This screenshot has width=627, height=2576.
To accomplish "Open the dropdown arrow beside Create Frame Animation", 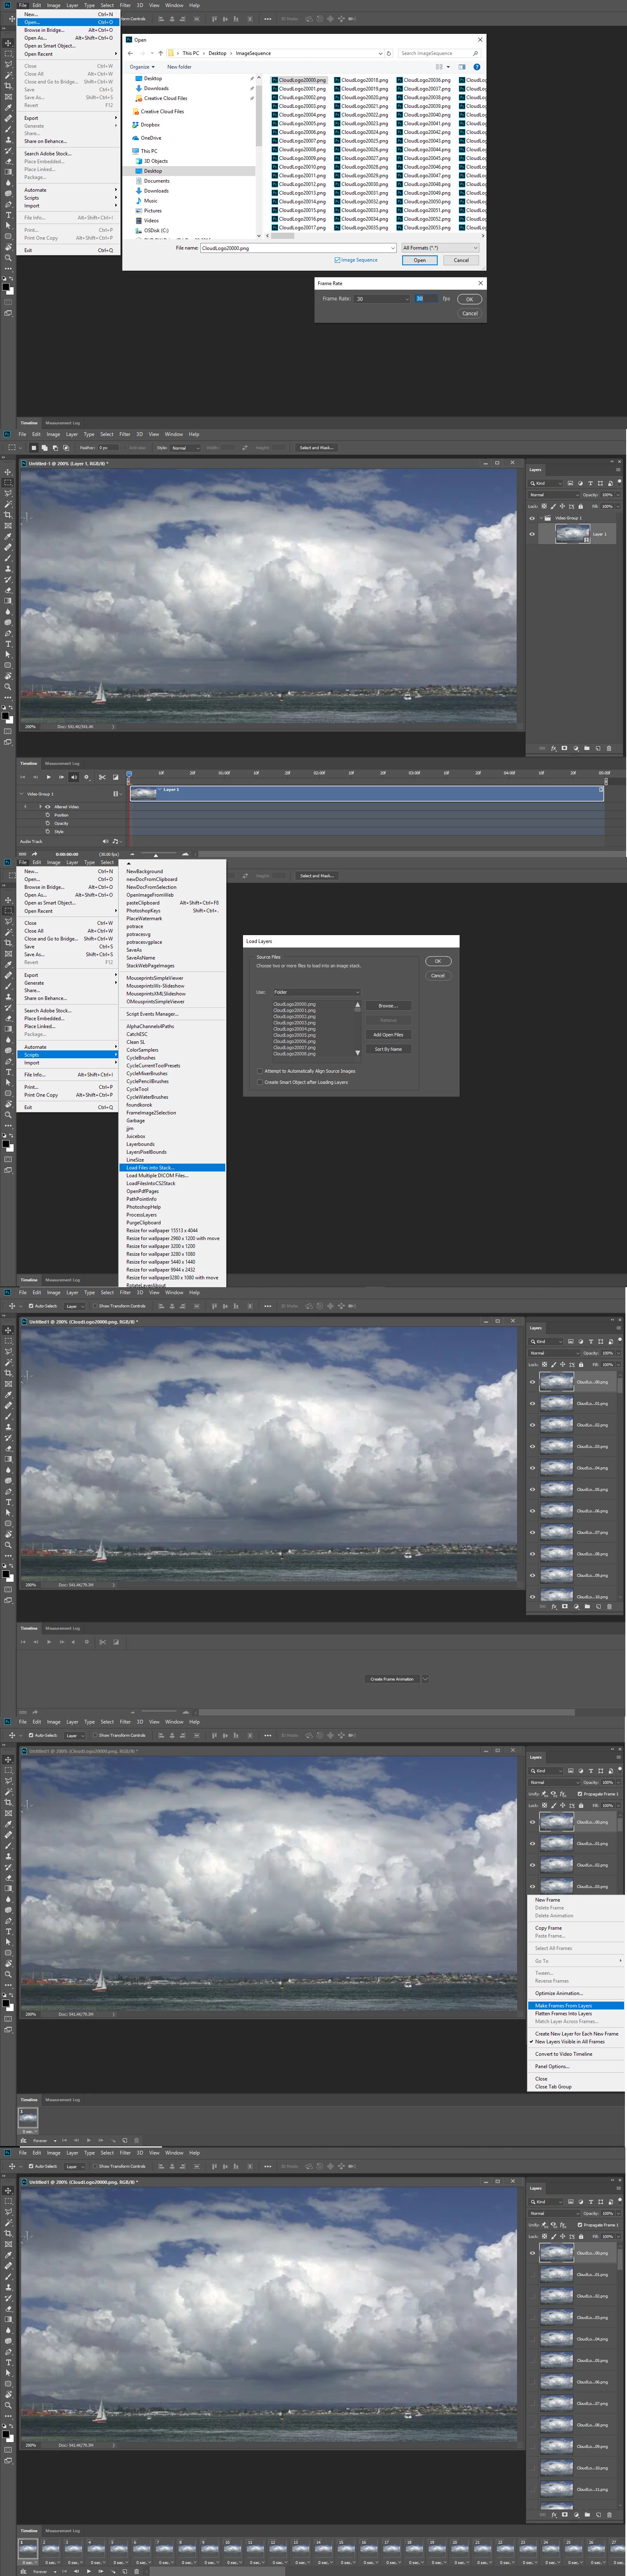I will pos(425,1679).
